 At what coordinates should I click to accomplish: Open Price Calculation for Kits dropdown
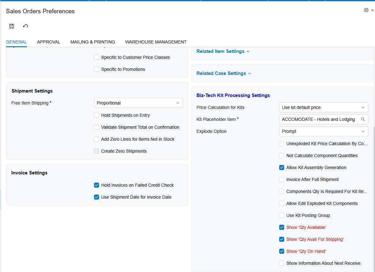click(x=323, y=107)
